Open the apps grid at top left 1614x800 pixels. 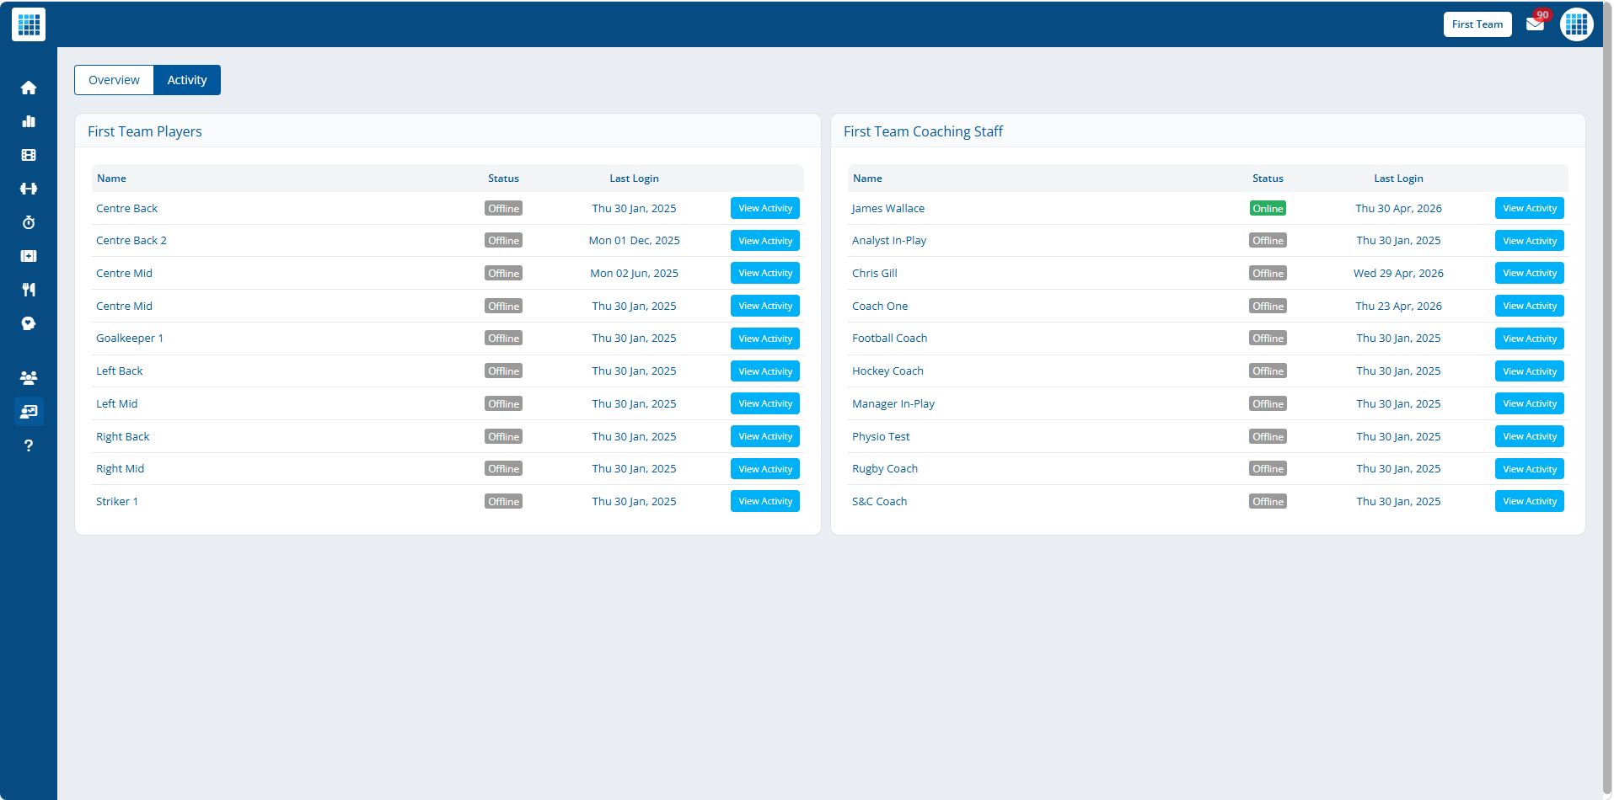pos(28,24)
